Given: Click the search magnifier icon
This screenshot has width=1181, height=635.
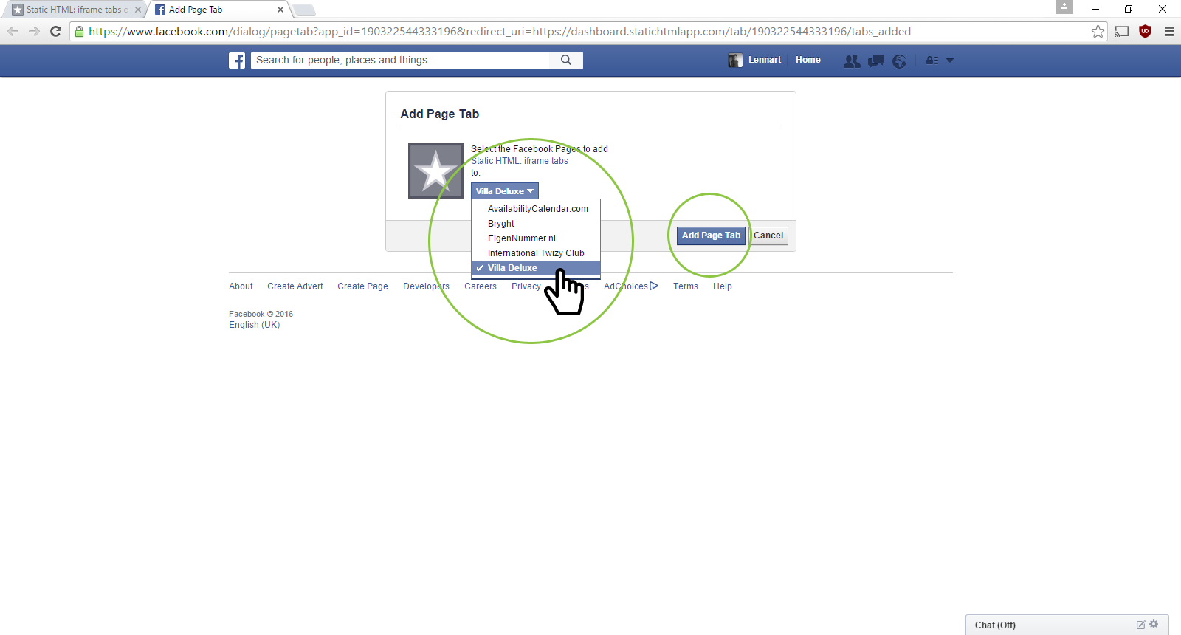Looking at the screenshot, I should pos(566,61).
